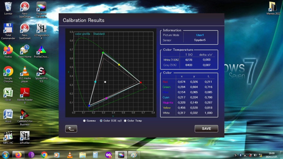Open the i1Profiler desktop icon
The width and height of the screenshot is (283, 159).
[25, 136]
